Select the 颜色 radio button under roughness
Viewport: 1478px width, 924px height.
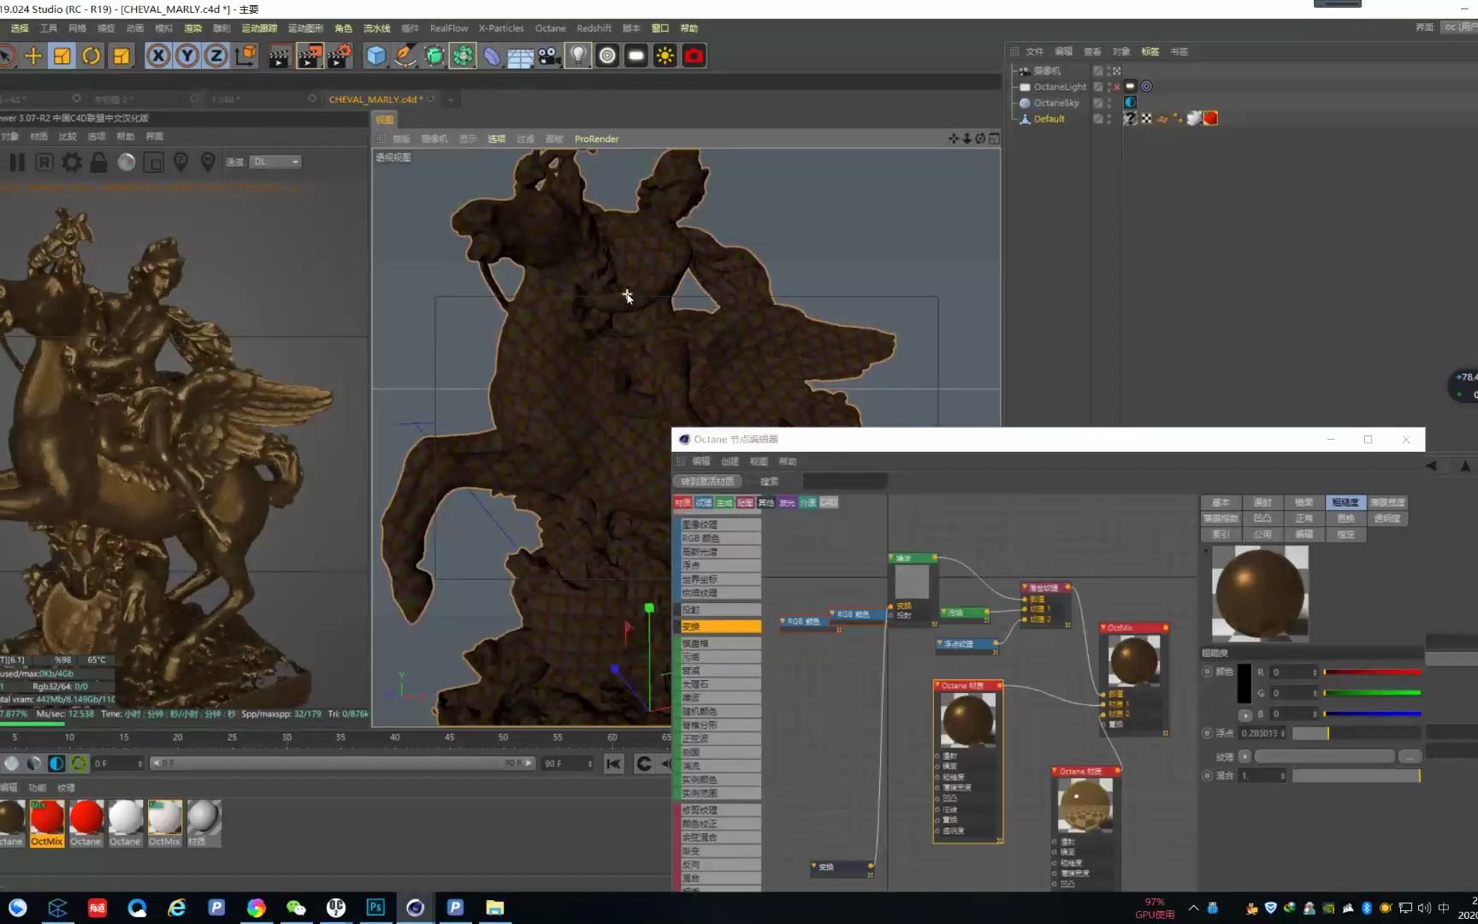click(x=1208, y=672)
